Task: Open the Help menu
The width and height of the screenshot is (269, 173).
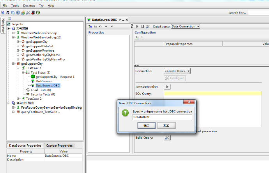Action: [51, 6]
